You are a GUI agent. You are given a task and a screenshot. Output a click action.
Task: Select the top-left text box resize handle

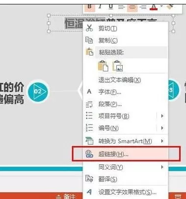click(49, 16)
